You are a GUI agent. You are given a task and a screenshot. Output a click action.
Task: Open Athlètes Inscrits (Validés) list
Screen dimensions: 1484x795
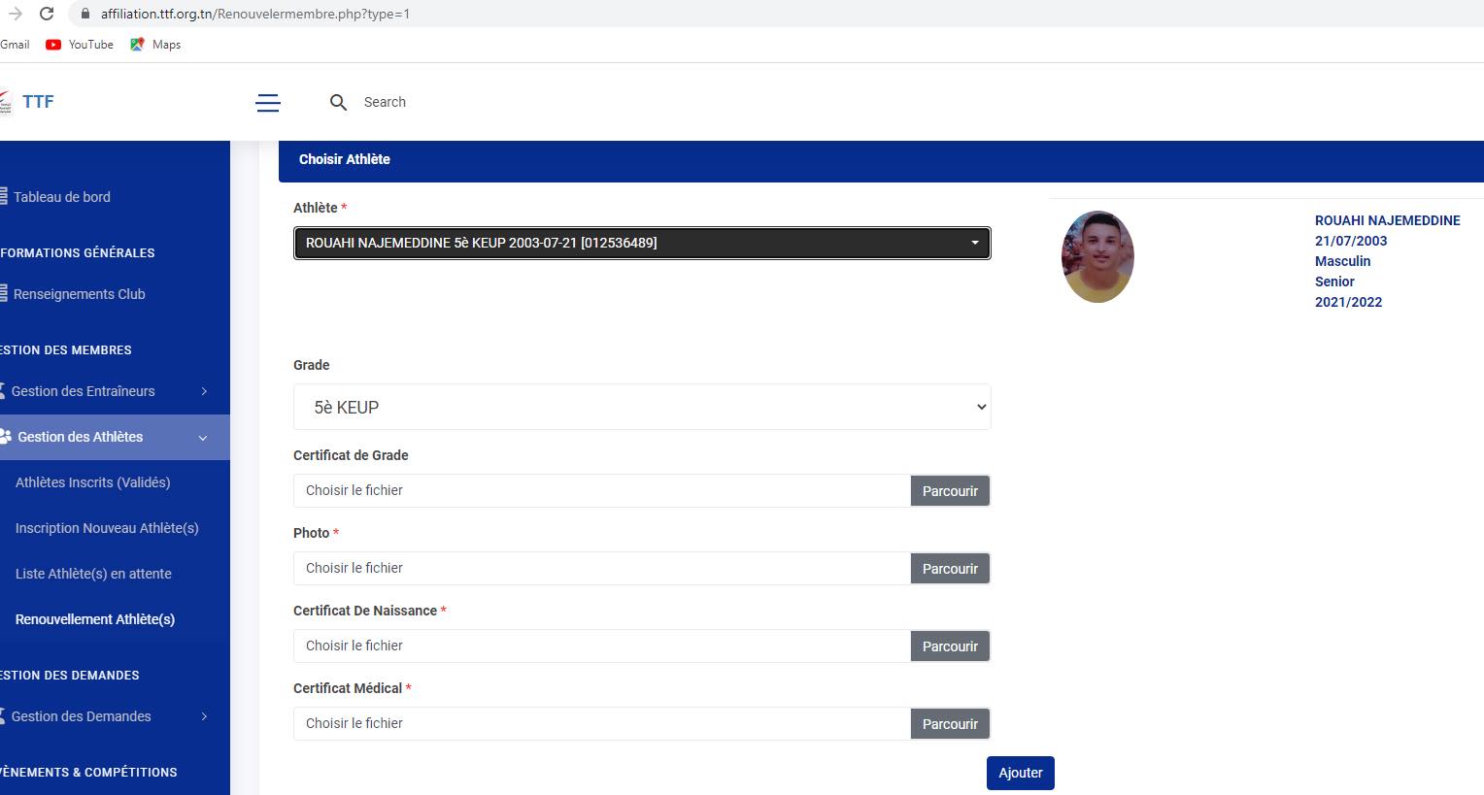coord(92,482)
